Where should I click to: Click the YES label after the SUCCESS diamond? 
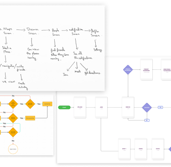(160, 107)
